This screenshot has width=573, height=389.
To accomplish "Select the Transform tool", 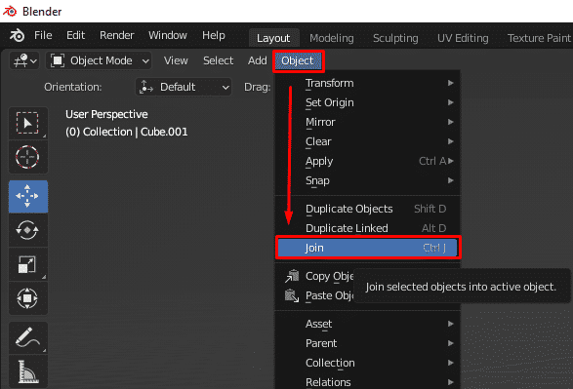I will 27,298.
